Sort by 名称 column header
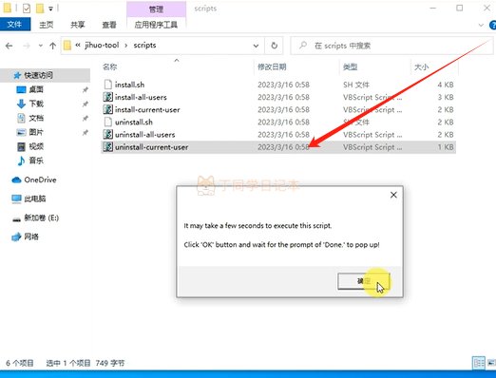496x378 pixels. coord(109,66)
